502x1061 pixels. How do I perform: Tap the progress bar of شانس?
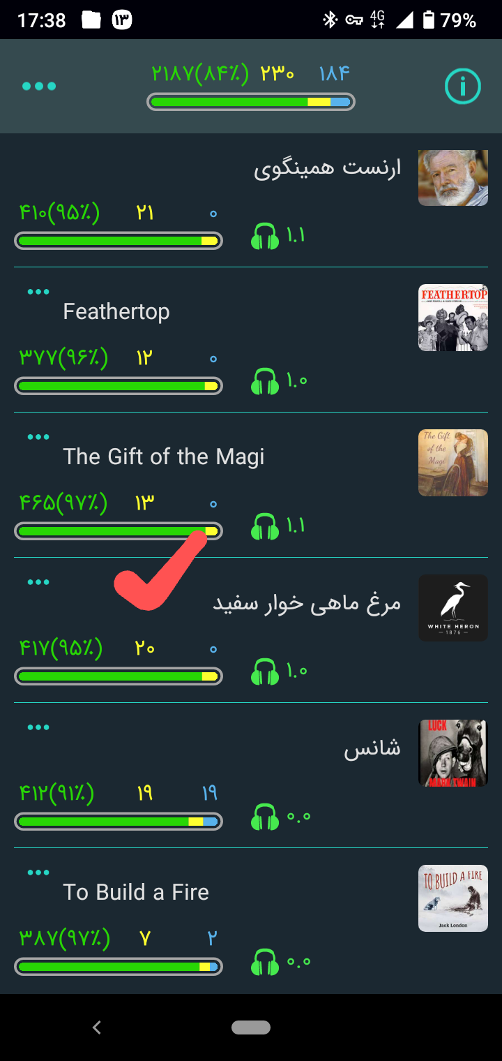pos(119,822)
